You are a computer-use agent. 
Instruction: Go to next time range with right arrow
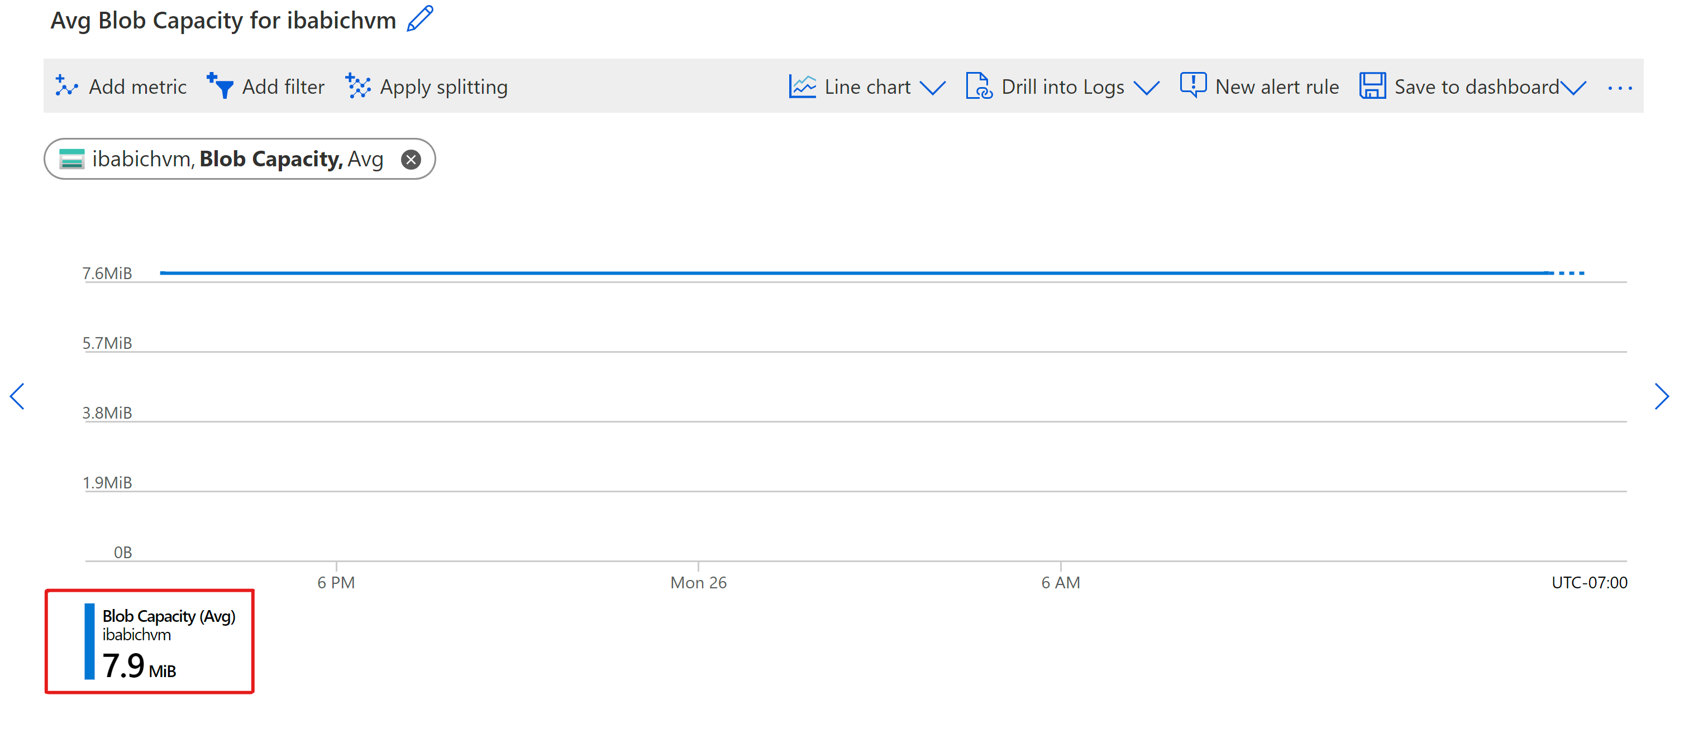1661,396
